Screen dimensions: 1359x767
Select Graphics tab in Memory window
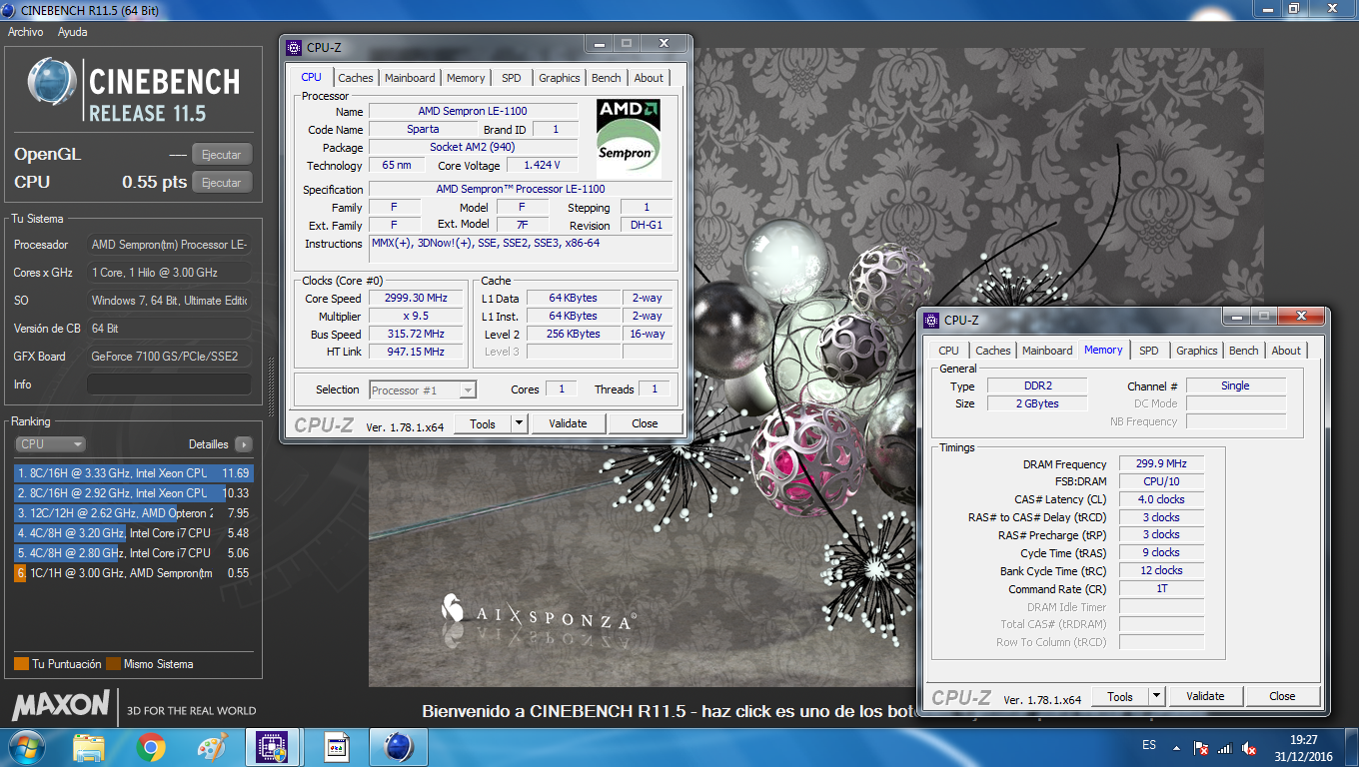click(1196, 351)
